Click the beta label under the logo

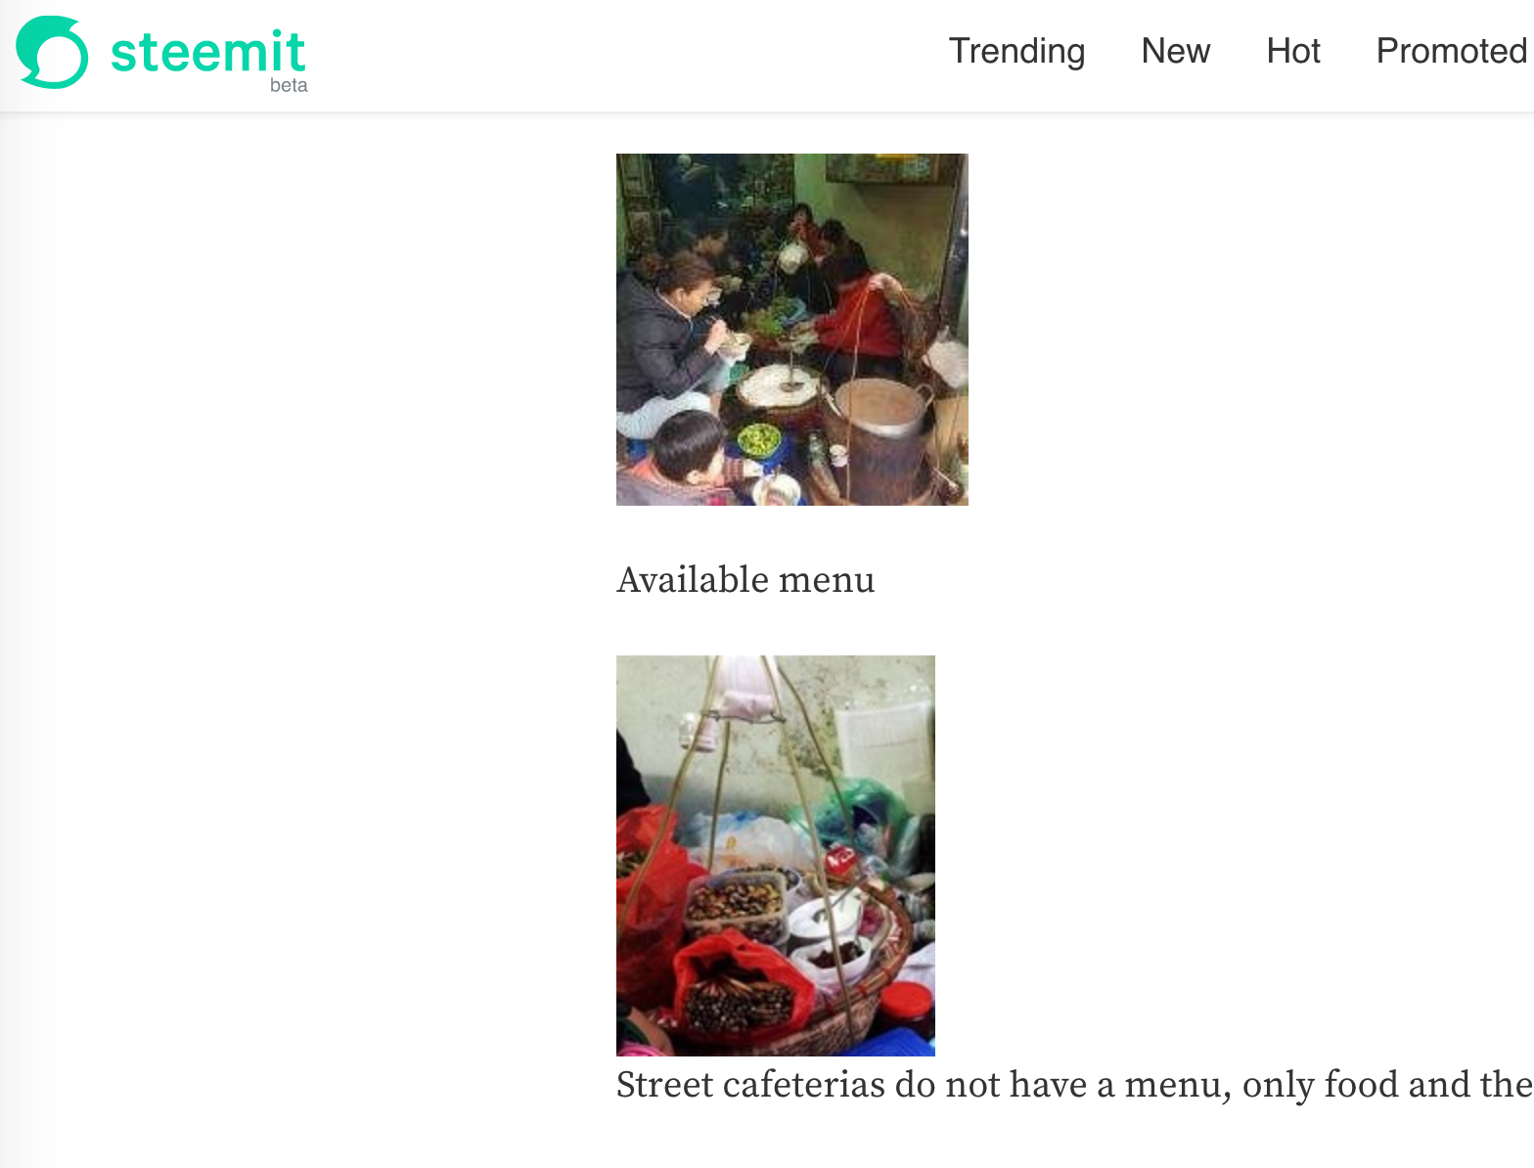(x=289, y=85)
